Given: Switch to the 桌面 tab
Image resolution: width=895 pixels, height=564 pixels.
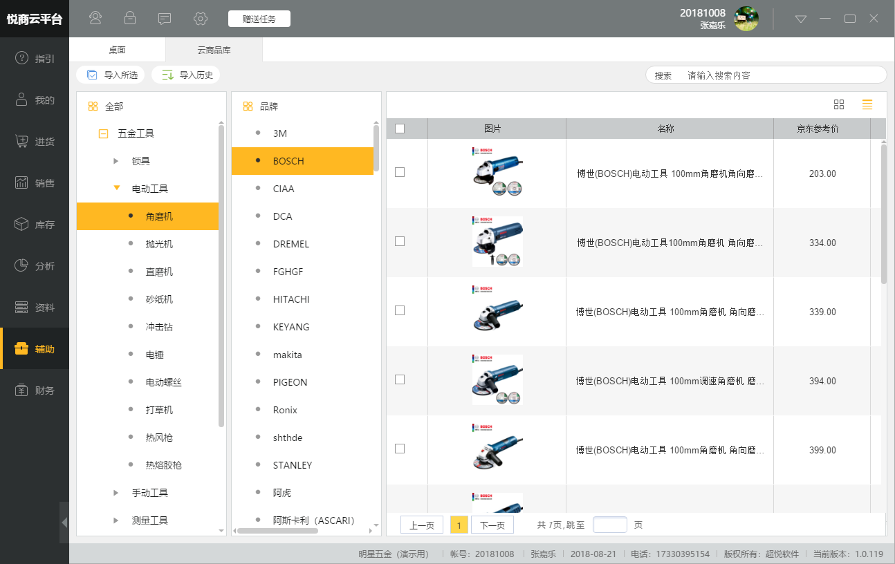Looking at the screenshot, I should (x=117, y=50).
